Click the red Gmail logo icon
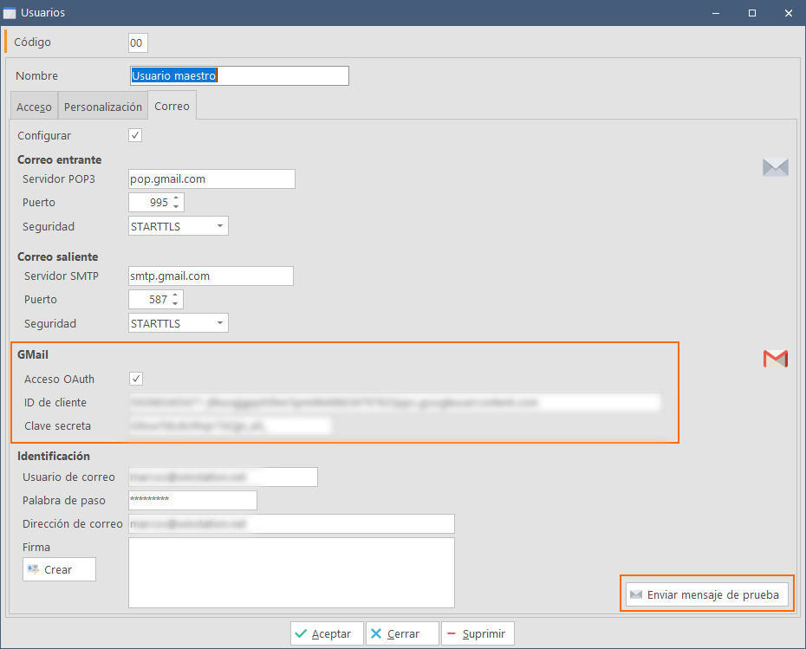The height and width of the screenshot is (649, 806). (776, 359)
